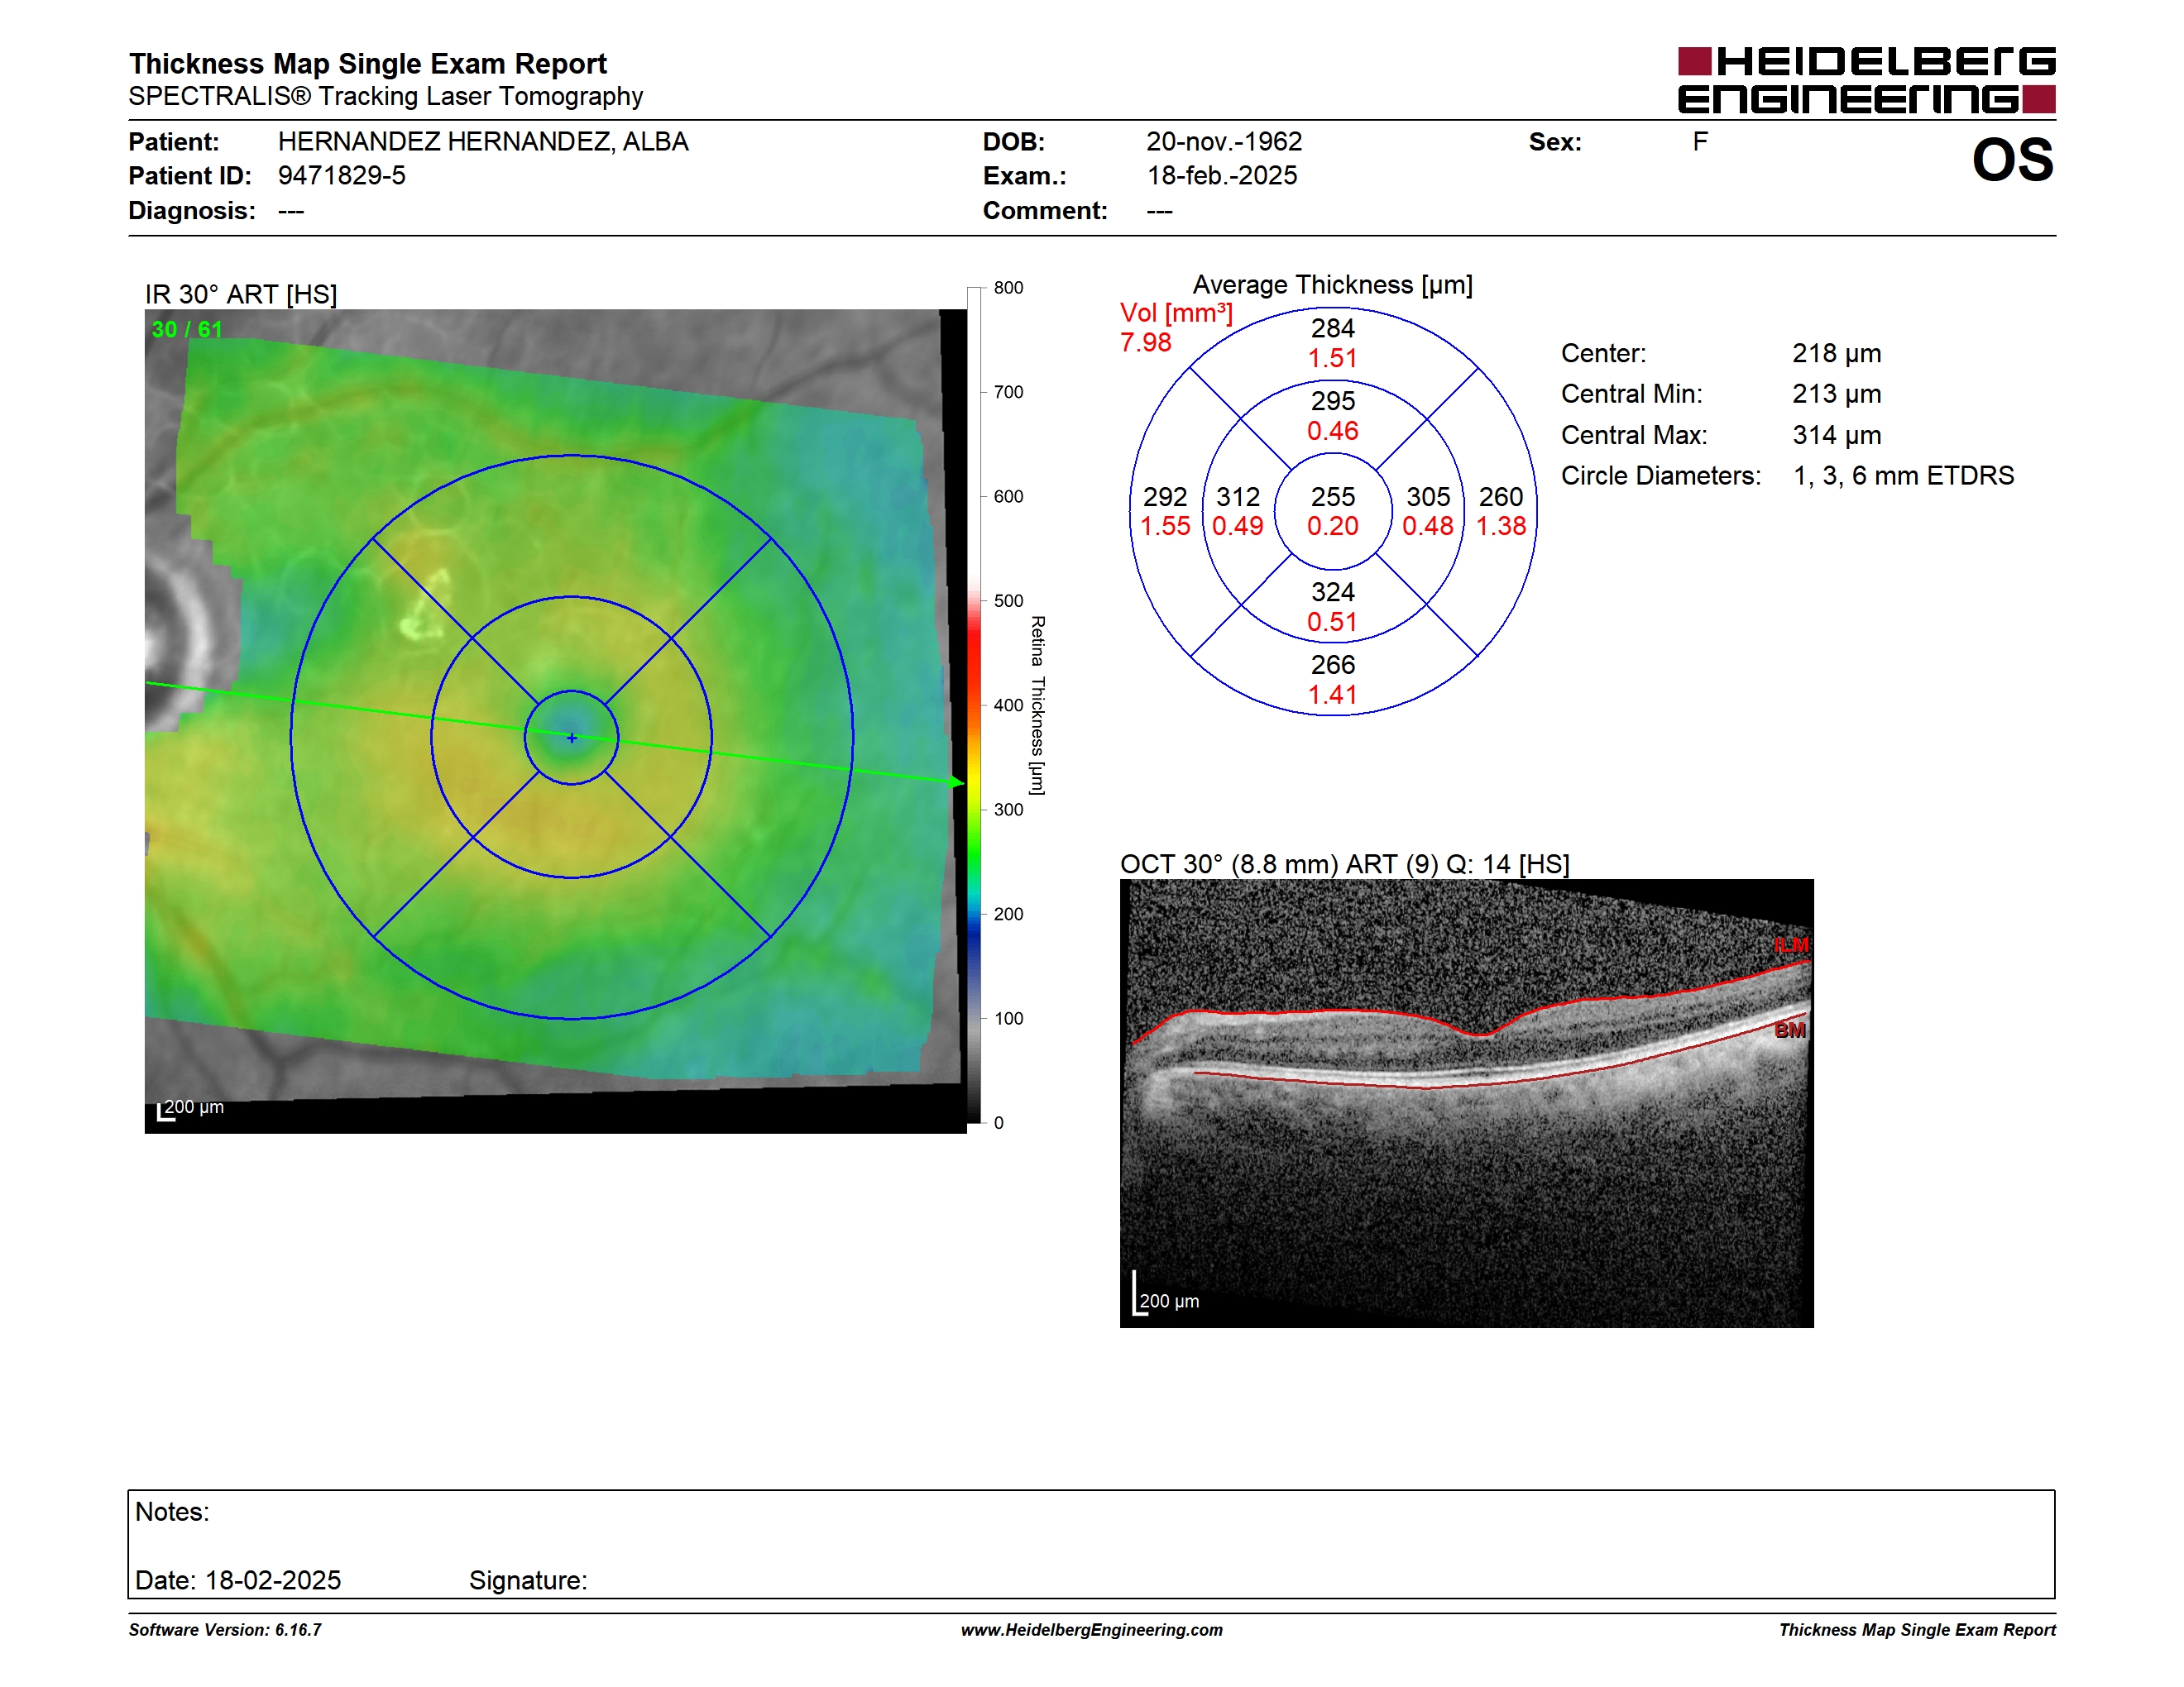Screen dimensions: 2184x1687
Task: Click the inner inferior sector value 324
Action: tap(1333, 591)
